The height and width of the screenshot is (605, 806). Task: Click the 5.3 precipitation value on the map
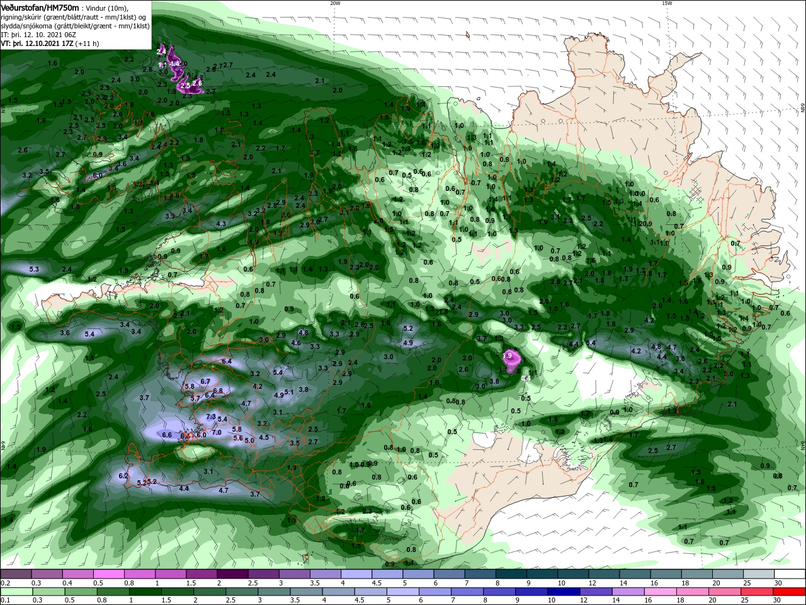[34, 269]
